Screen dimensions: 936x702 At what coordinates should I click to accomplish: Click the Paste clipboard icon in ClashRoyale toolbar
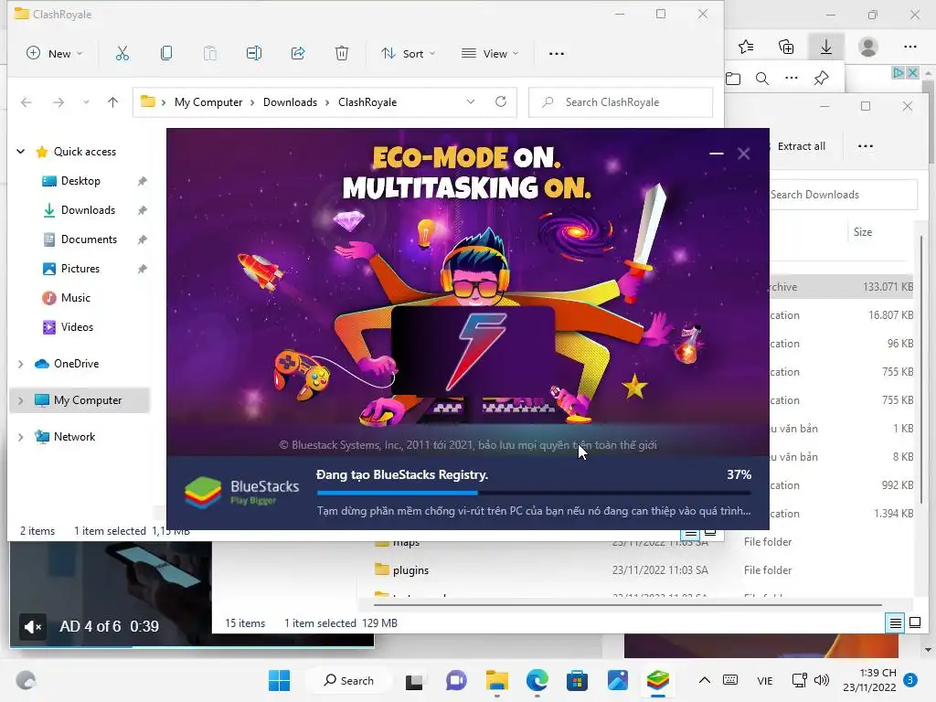(x=210, y=54)
